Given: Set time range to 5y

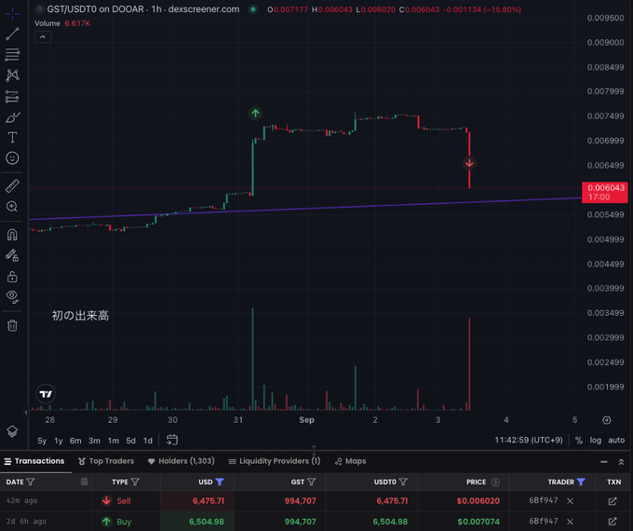Looking at the screenshot, I should click(x=42, y=441).
